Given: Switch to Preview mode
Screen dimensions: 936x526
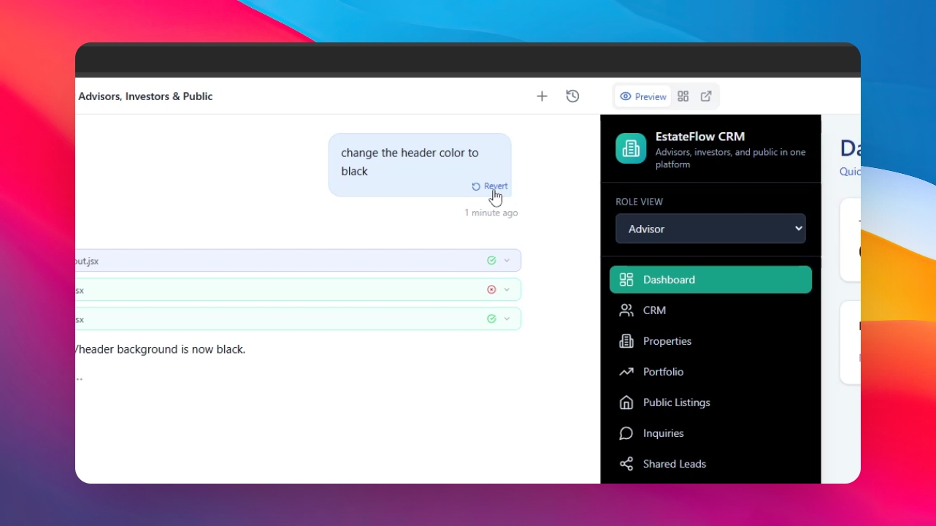Looking at the screenshot, I should tap(643, 96).
